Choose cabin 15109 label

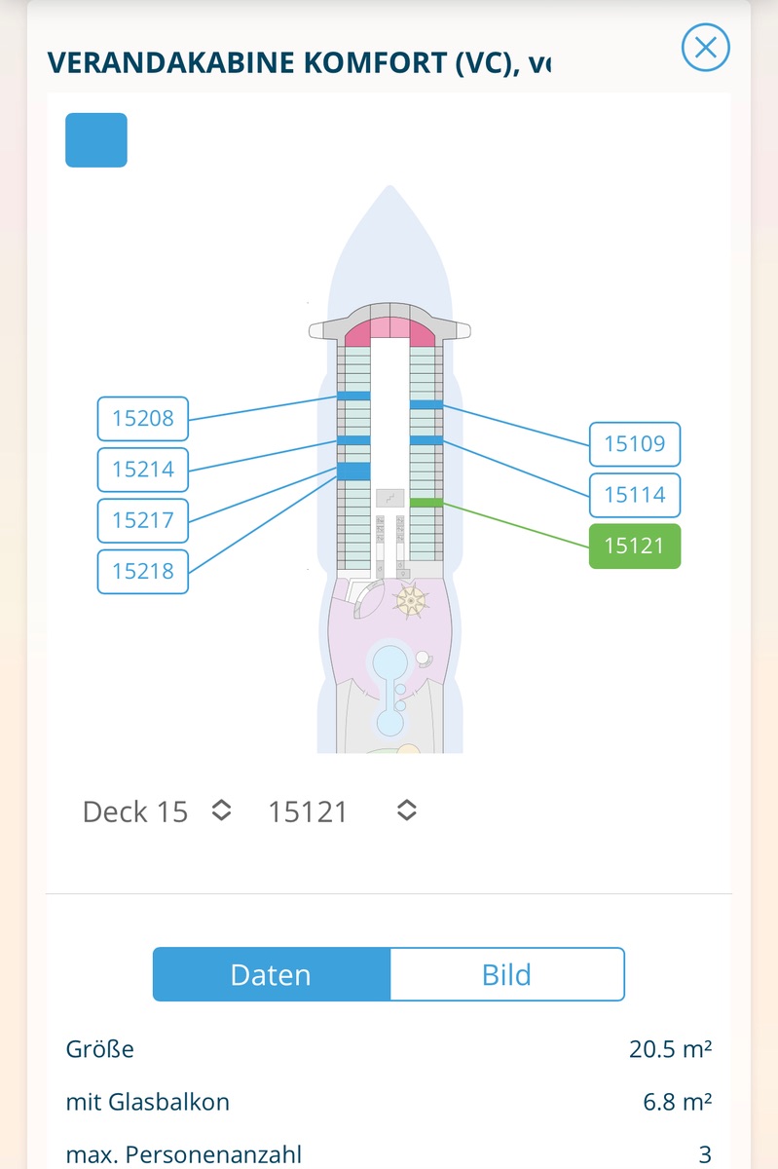click(x=635, y=444)
